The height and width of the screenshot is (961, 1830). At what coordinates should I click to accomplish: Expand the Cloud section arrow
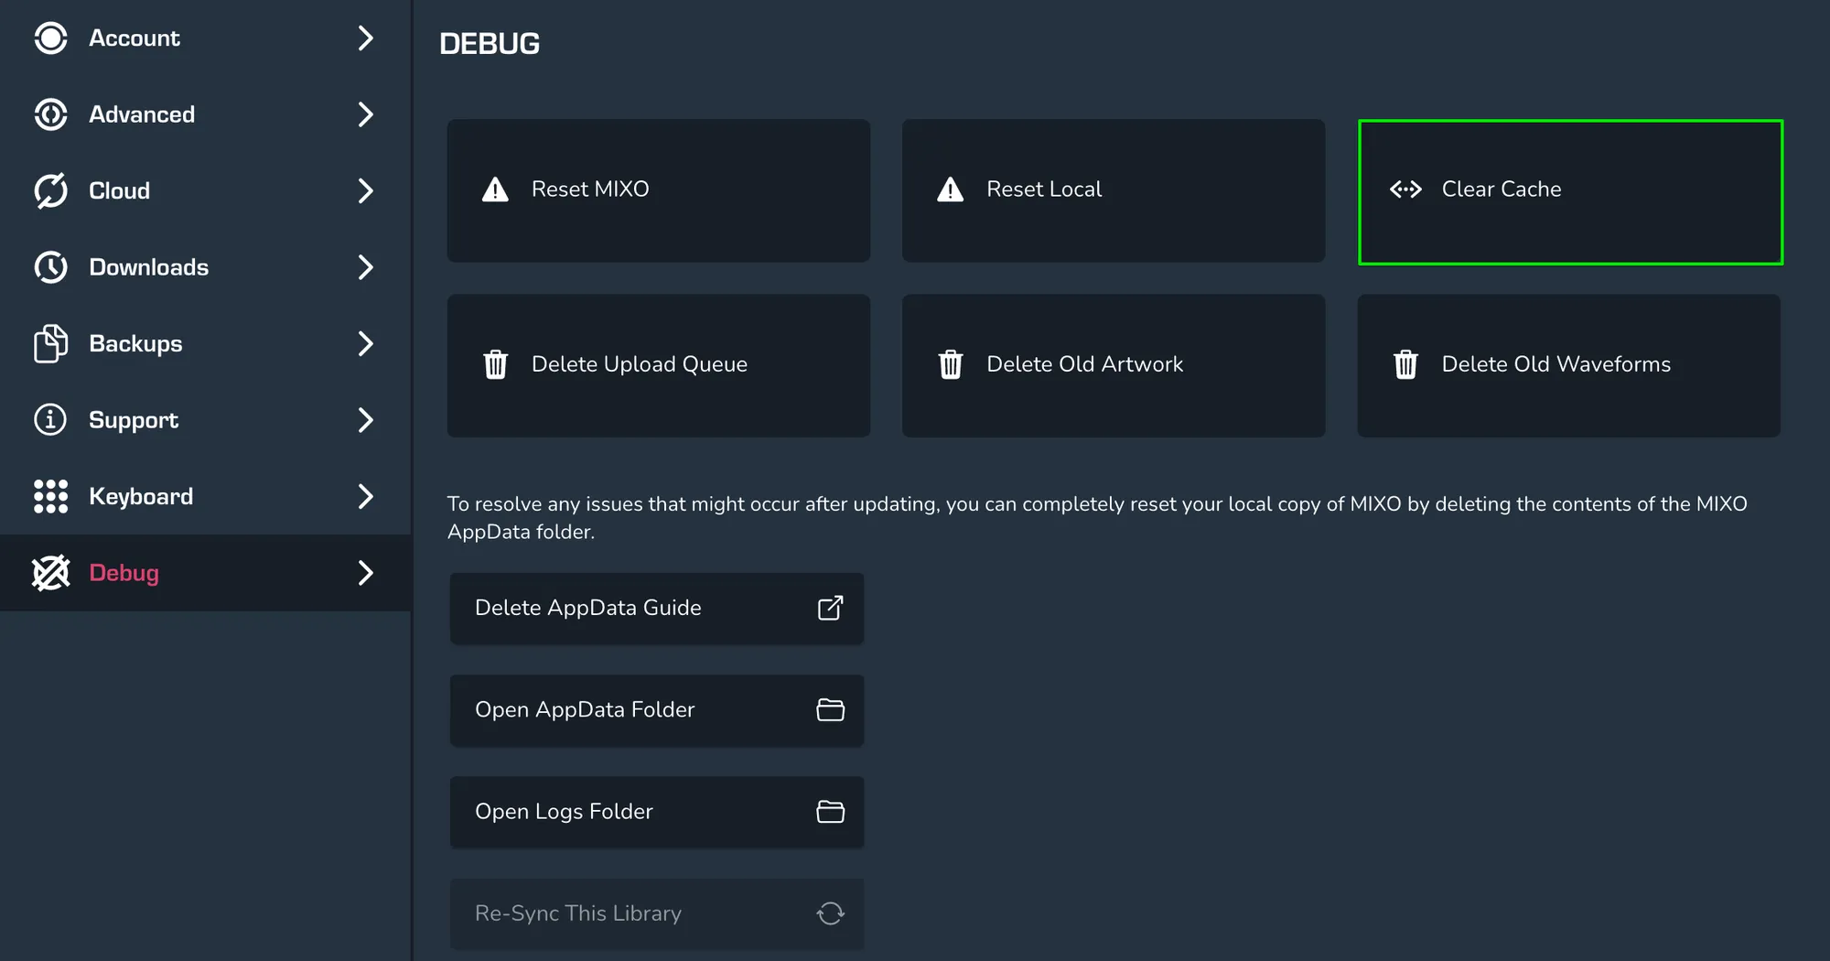click(x=365, y=190)
